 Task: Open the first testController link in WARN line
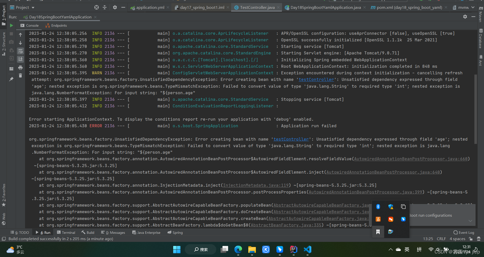316,79
